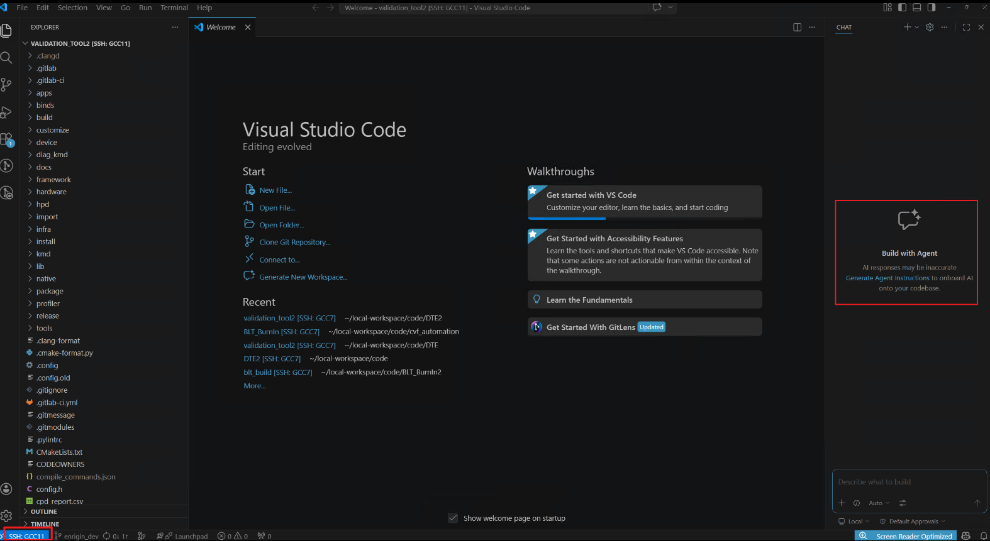Add context with plus in chat input

pyautogui.click(x=842, y=503)
